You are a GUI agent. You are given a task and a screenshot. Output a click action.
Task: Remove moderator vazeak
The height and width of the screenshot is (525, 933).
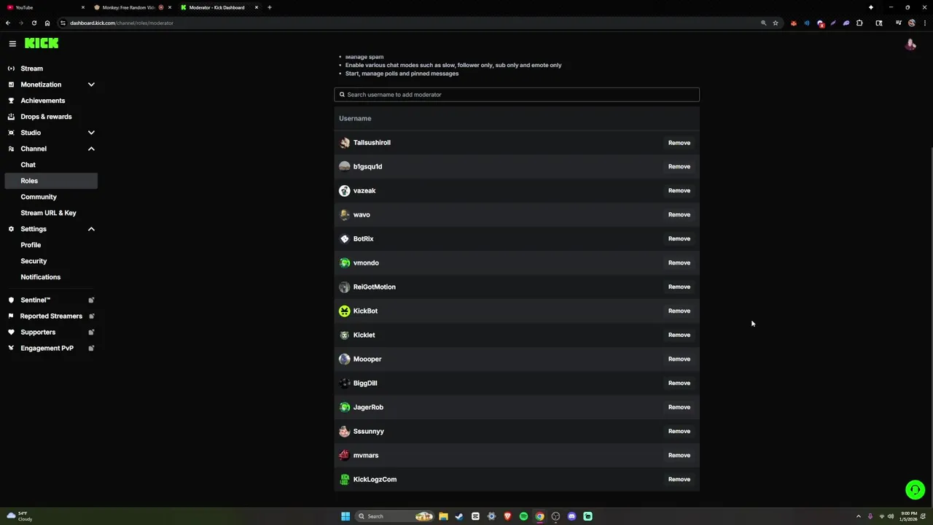tap(679, 191)
